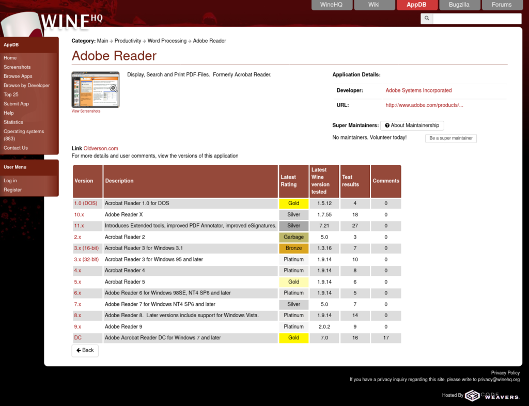Click Log in under User Menu

pyautogui.click(x=10, y=181)
